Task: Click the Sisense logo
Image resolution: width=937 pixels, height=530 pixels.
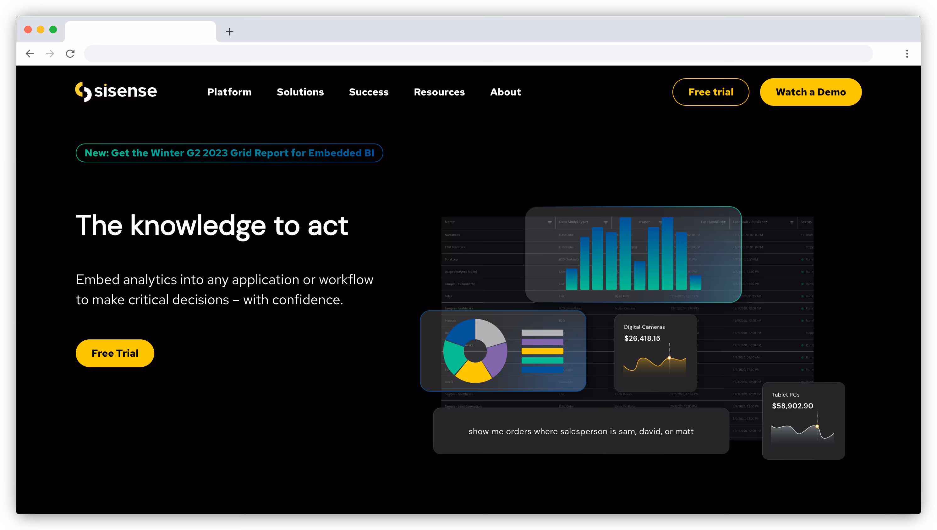Action: (116, 92)
